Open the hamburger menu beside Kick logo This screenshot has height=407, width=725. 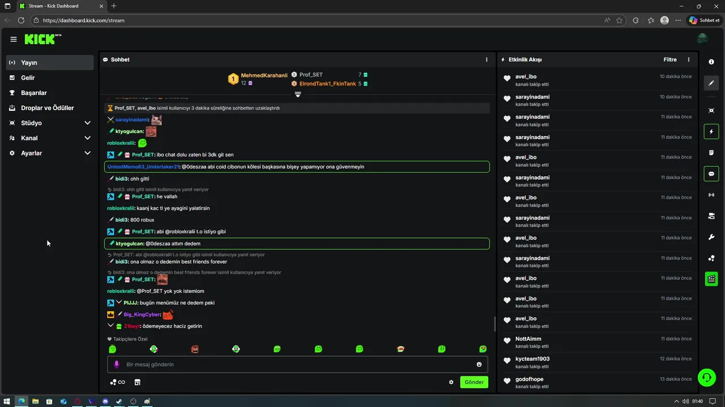(13, 39)
